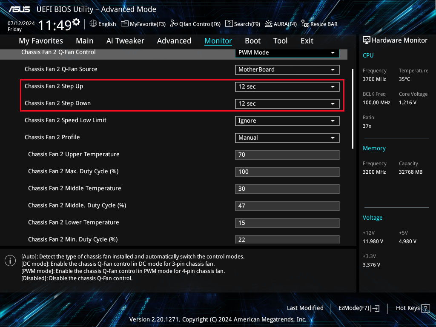Open MyFavorite(F3) list

143,24
